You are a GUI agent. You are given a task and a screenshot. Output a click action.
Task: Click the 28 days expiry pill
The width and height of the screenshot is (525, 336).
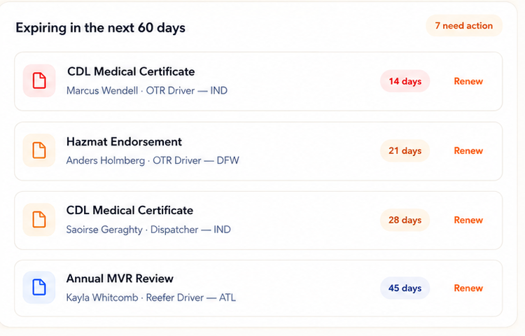click(405, 220)
